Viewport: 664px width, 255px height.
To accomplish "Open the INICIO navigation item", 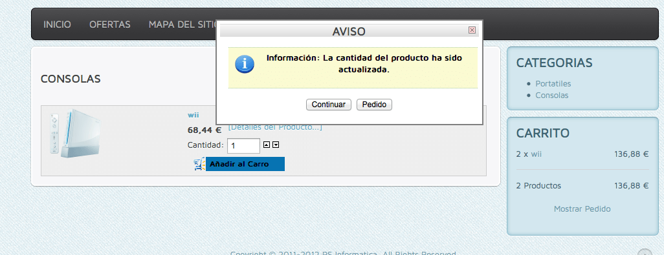I will [57, 25].
